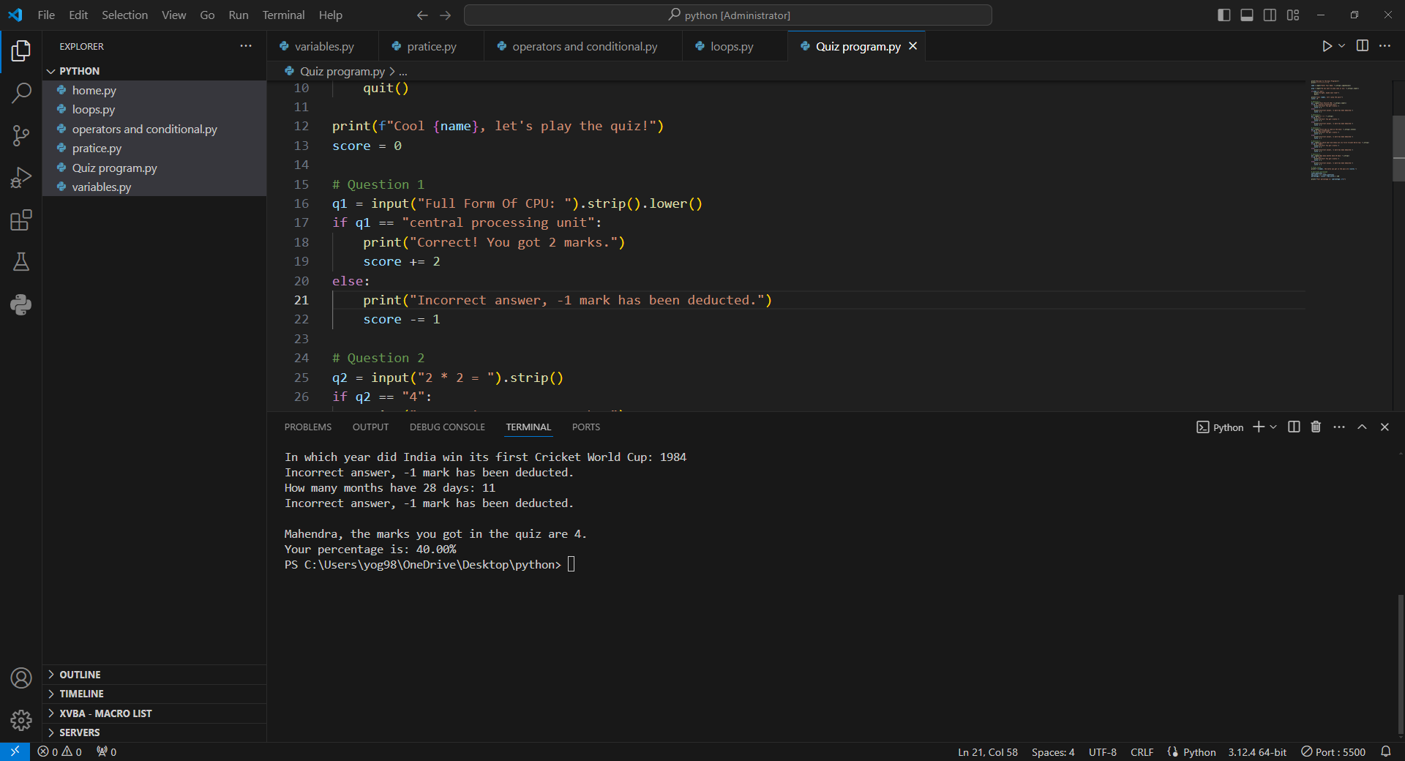Toggle the Secondary Side Bar
The width and height of the screenshot is (1405, 761).
pos(1270,15)
